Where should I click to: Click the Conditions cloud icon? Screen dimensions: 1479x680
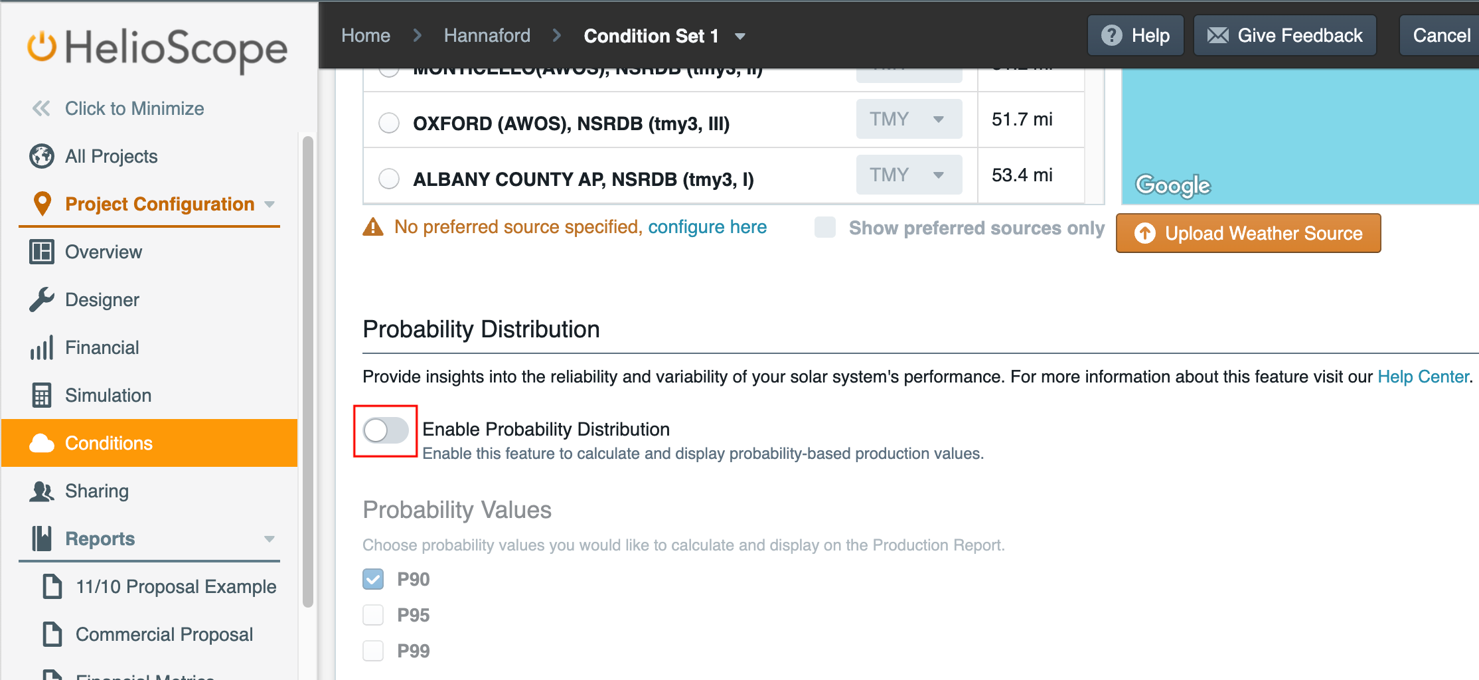coord(41,443)
